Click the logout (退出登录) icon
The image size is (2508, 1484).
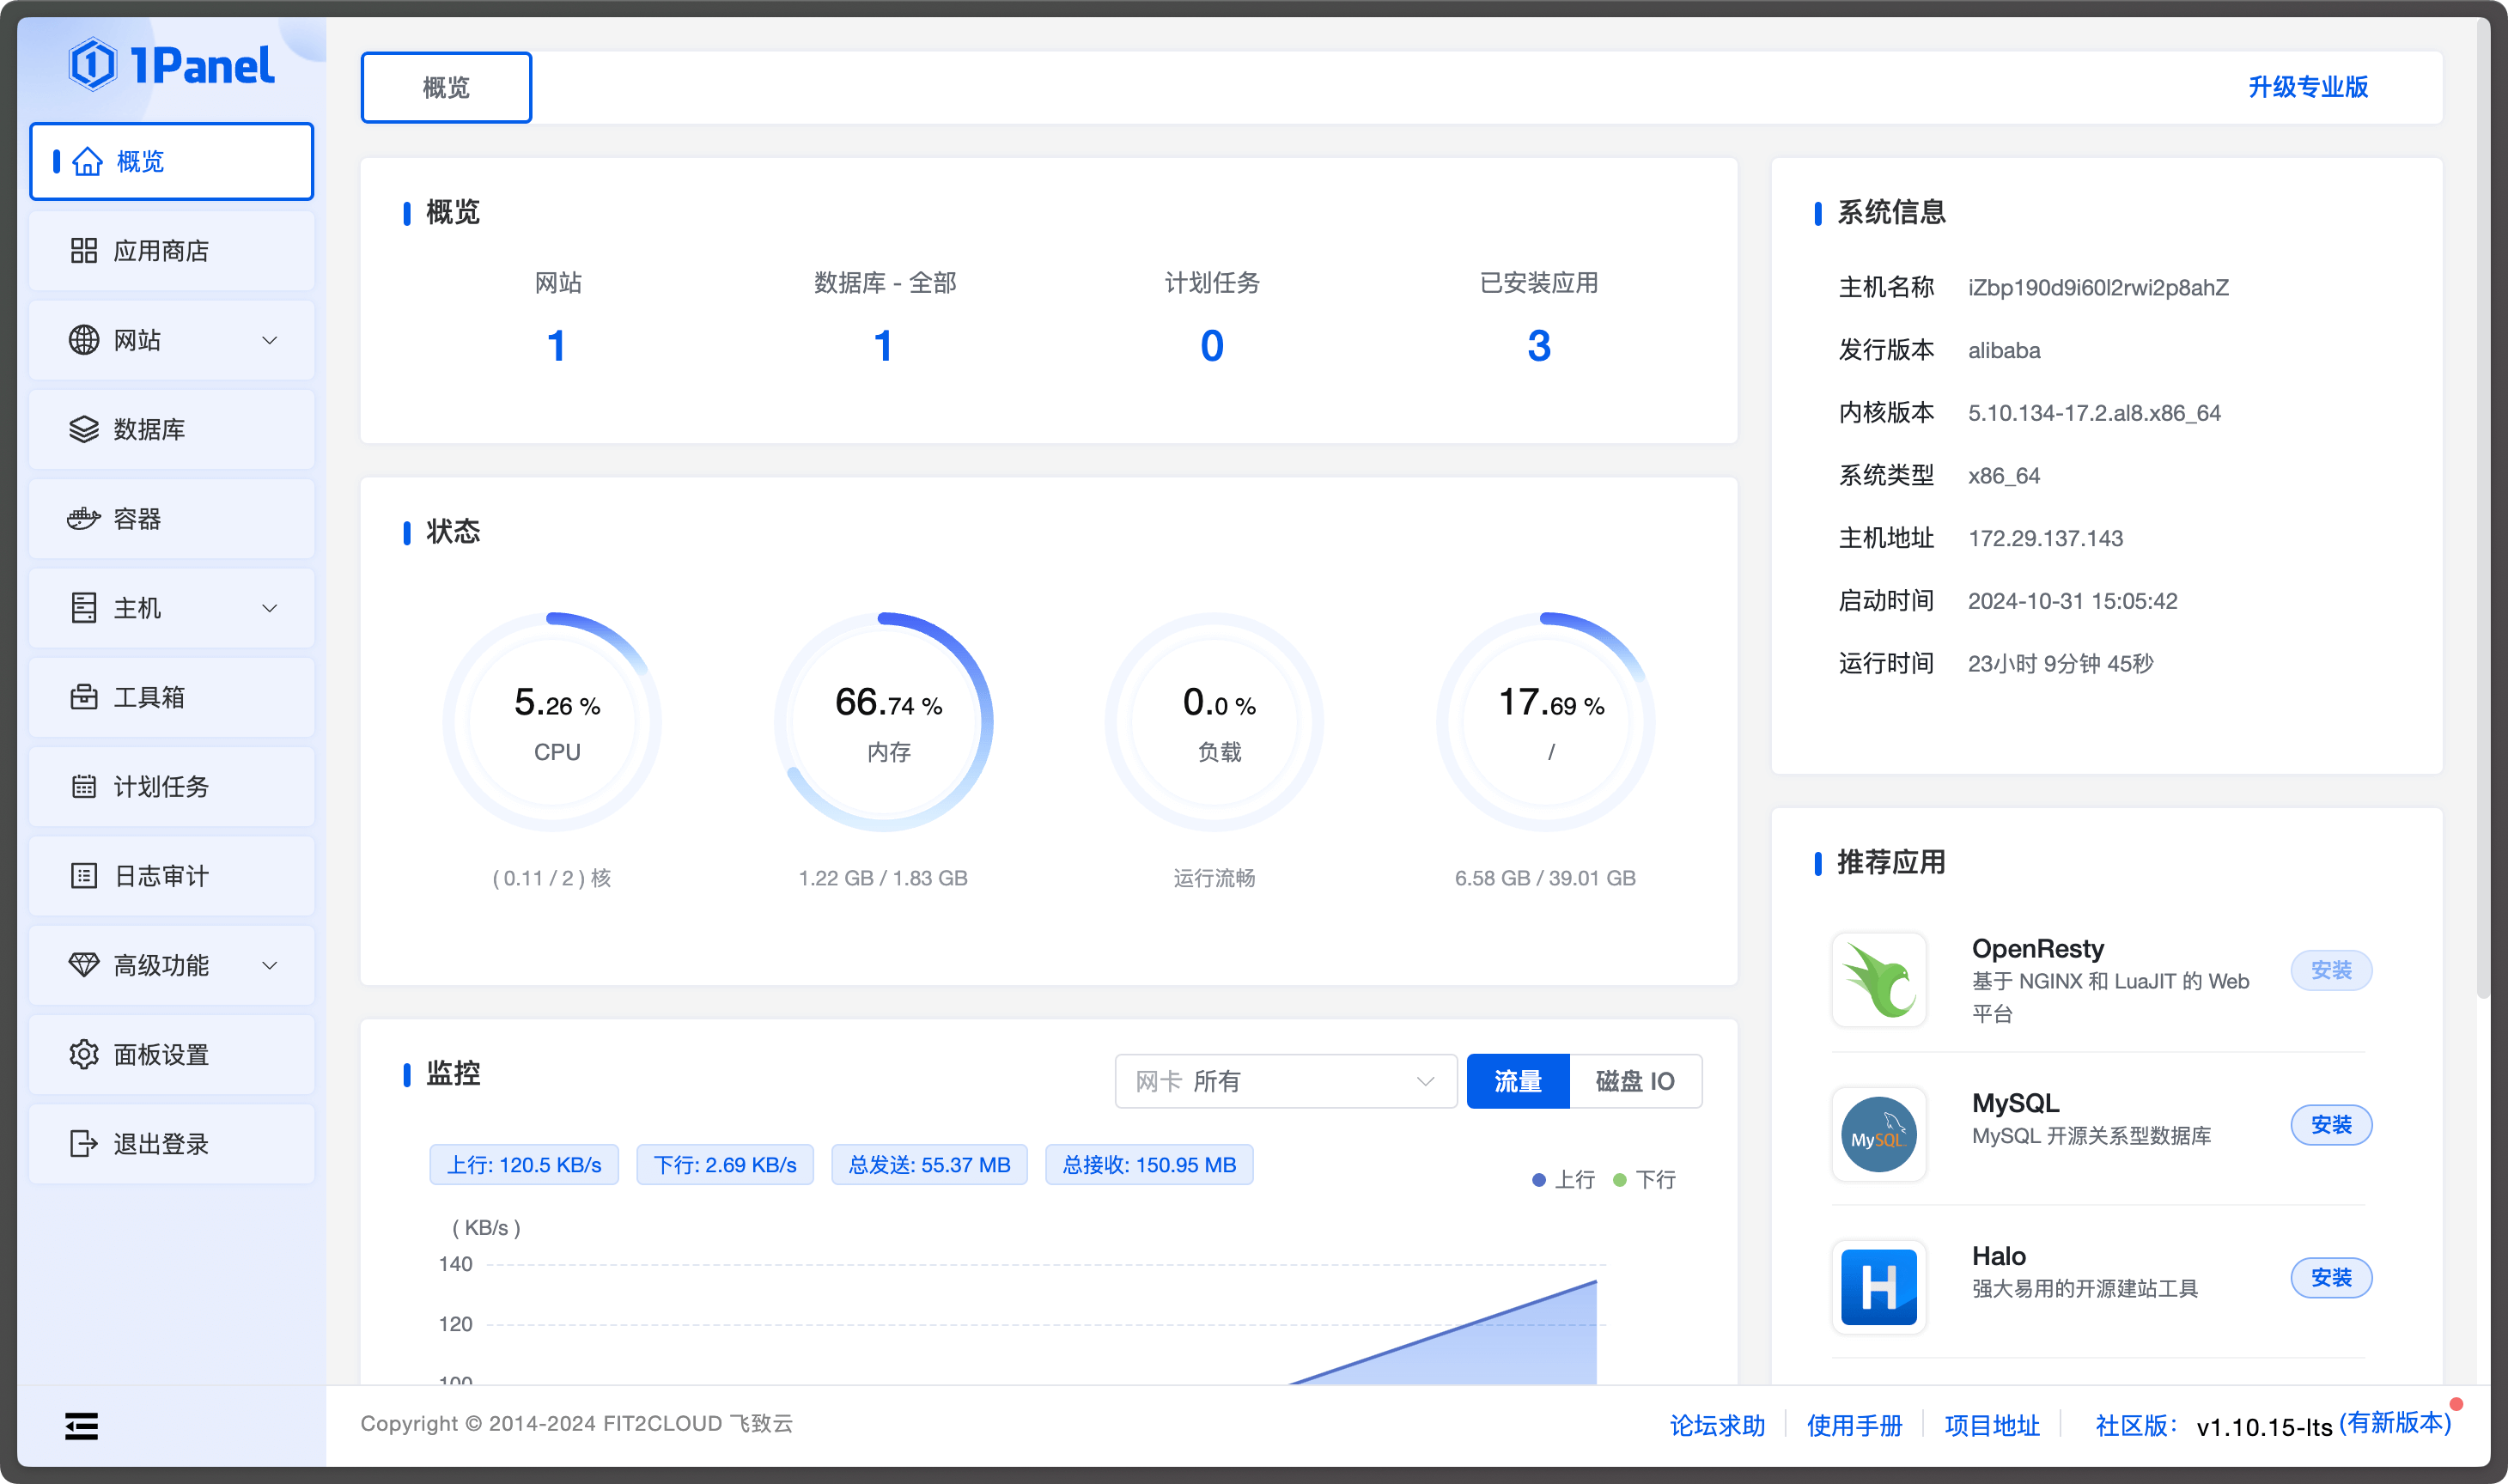pyautogui.click(x=84, y=1143)
